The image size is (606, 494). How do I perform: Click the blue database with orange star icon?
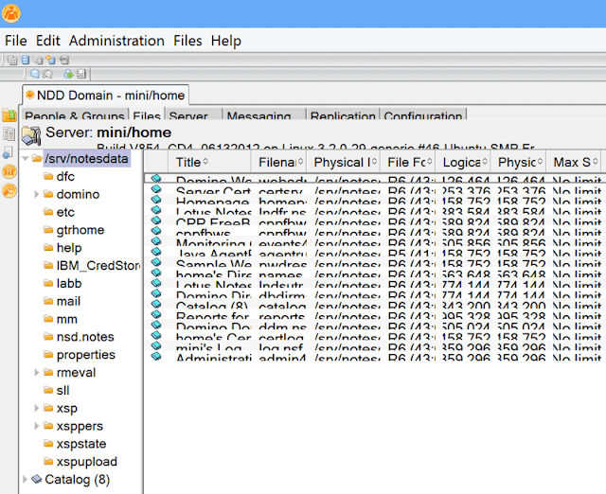click(x=50, y=60)
